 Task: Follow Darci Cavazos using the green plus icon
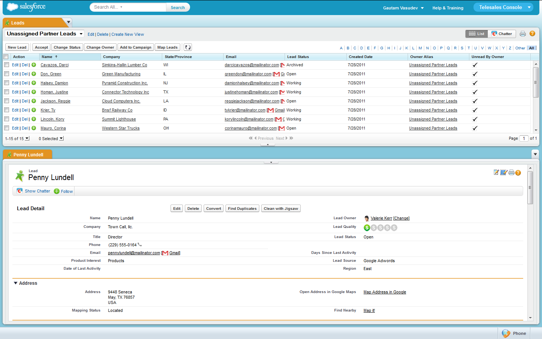pos(34,65)
